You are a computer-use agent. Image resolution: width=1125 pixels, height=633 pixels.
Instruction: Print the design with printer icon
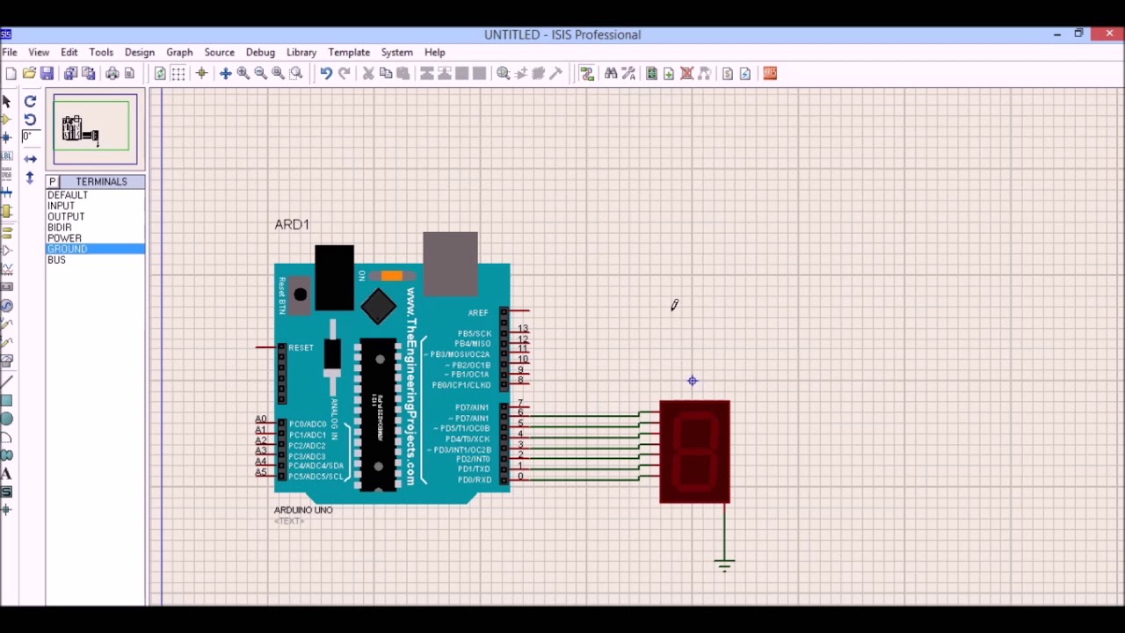[x=112, y=74]
